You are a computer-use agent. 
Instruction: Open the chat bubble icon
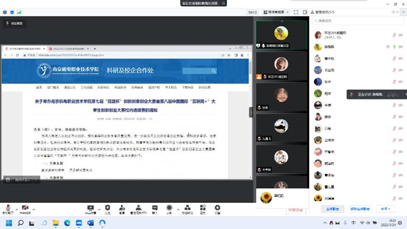click(x=155, y=209)
